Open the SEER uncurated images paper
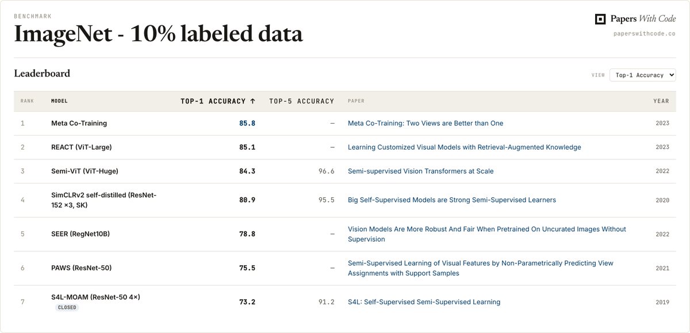Image resolution: width=690 pixels, height=333 pixels. coord(487,234)
